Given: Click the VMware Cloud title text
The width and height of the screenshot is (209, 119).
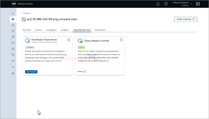Looking at the screenshot, I should pyautogui.click(x=25, y=4).
